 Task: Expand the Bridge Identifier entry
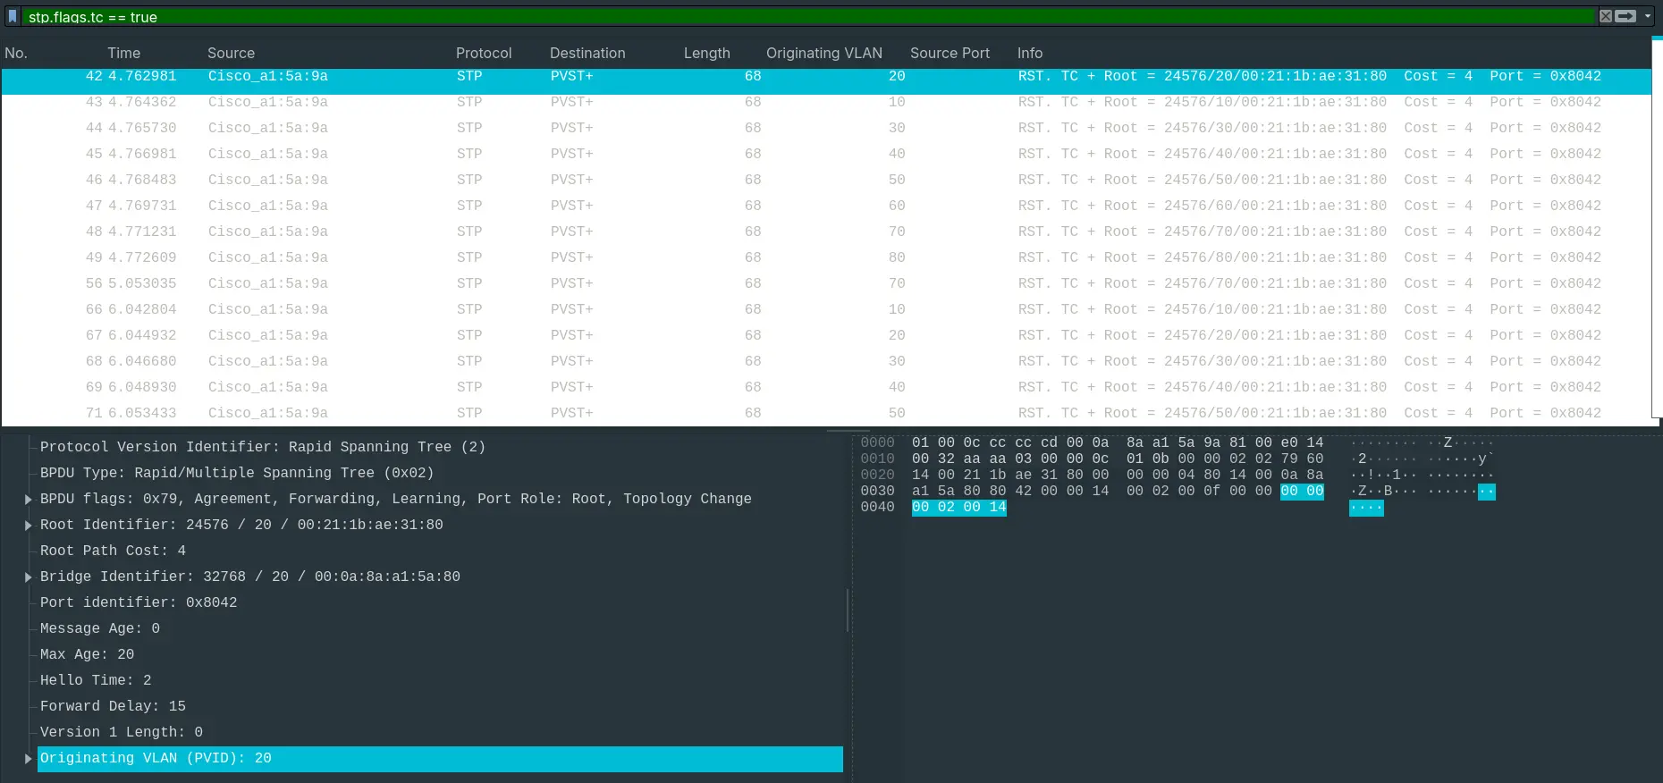pos(29,577)
